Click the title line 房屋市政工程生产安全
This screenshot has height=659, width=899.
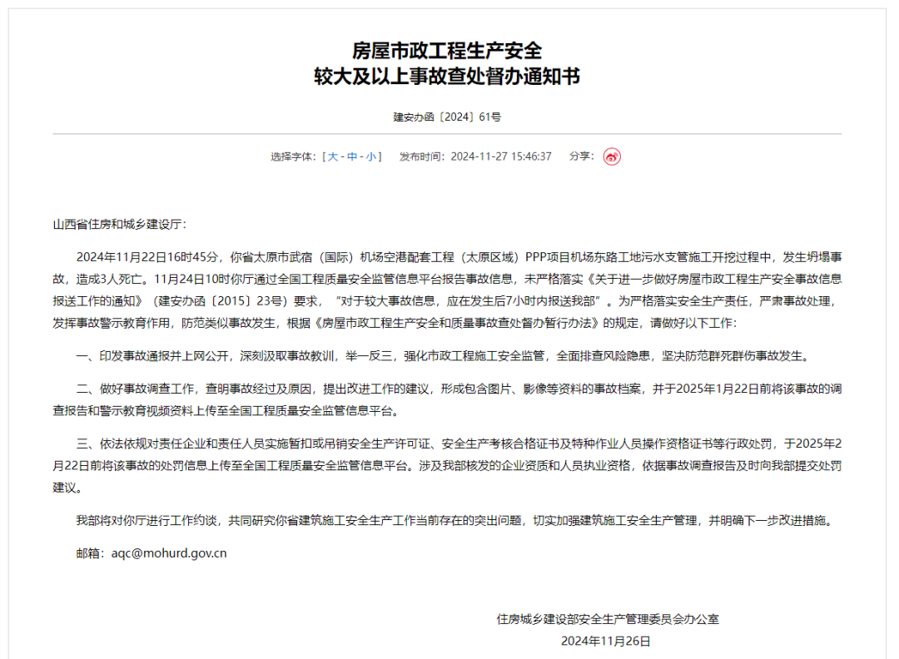[x=447, y=51]
